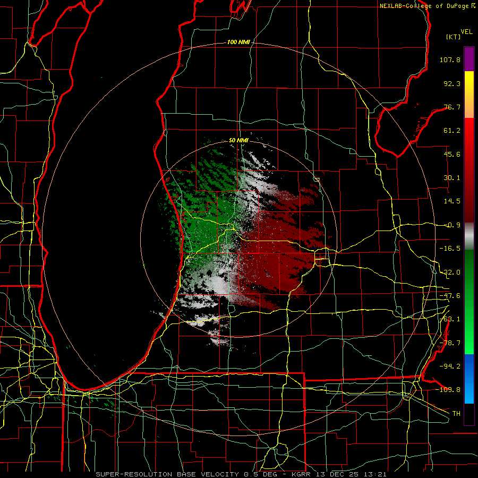Viewport: 478px width, 478px height.
Task: Select the green segment of the color scale
Action: pos(469,302)
